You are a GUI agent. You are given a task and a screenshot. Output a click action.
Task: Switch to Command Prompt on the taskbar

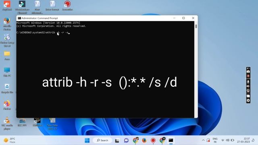point(171,141)
